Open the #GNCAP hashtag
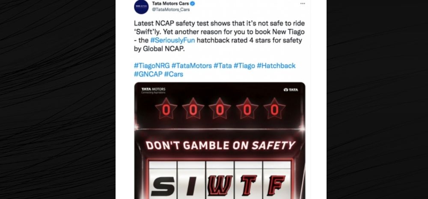The image size is (428, 199). (x=148, y=74)
